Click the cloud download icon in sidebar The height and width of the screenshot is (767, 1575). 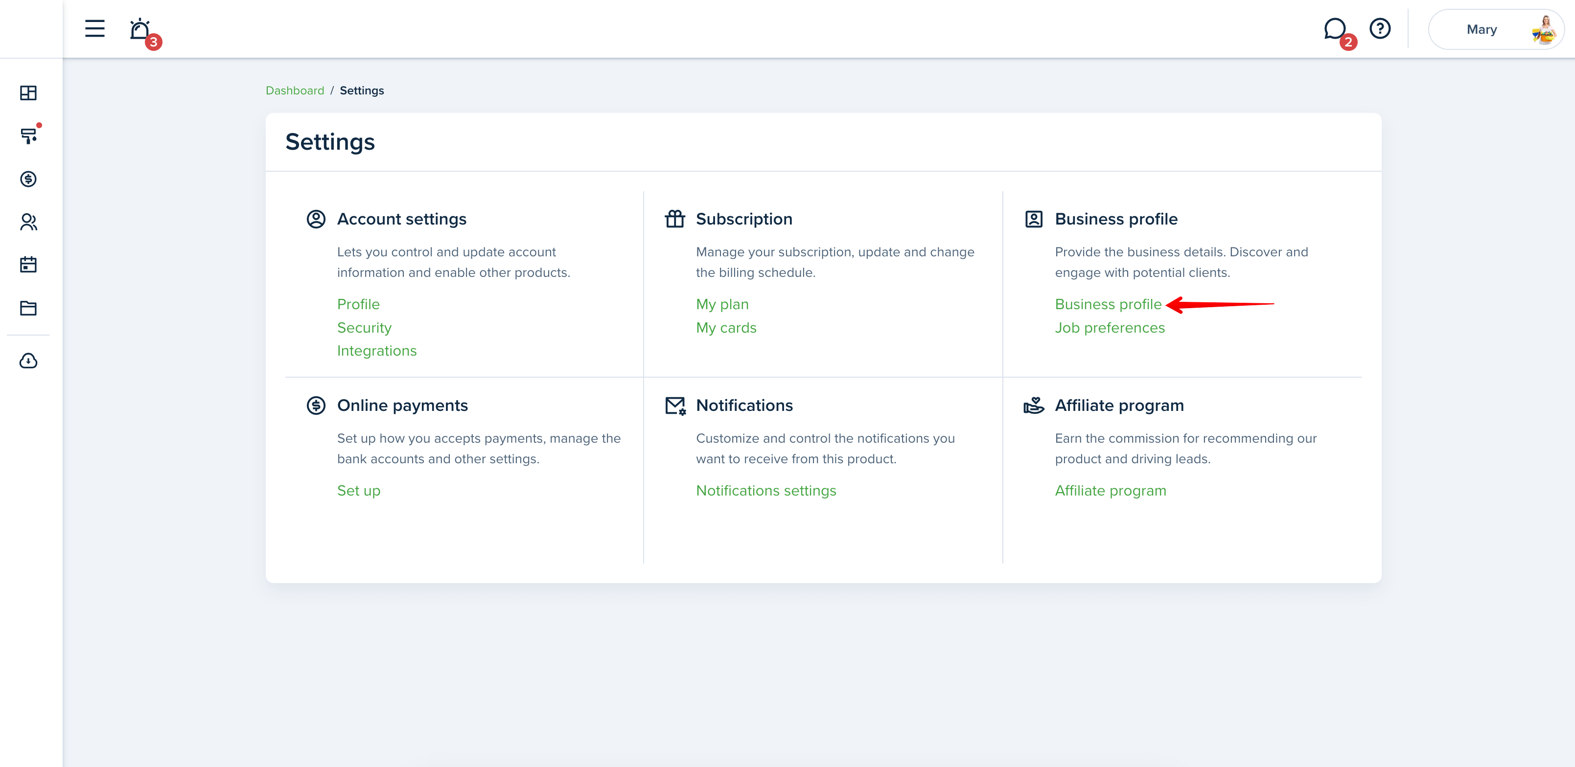[x=28, y=361]
